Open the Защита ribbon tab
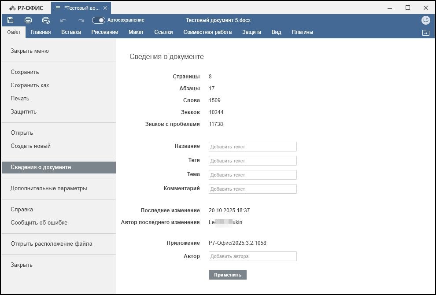The width and height of the screenshot is (436, 295). 251,32
